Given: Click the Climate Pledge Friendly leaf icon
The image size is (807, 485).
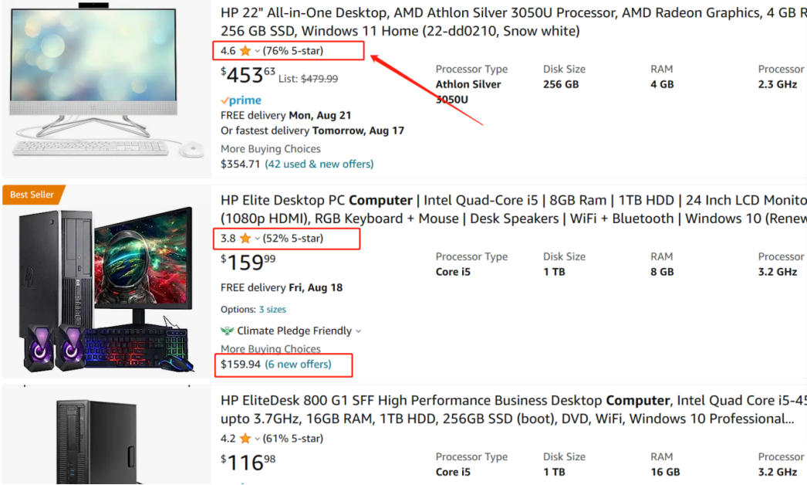Looking at the screenshot, I should (x=227, y=331).
